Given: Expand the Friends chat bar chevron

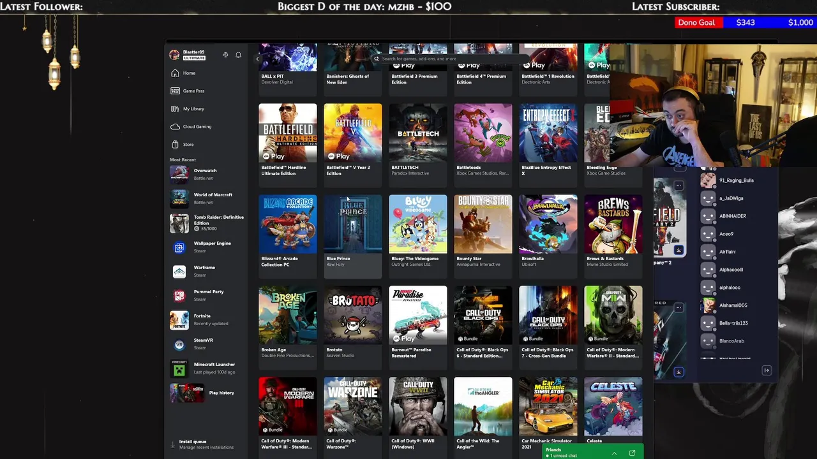Looking at the screenshot, I should (614, 453).
